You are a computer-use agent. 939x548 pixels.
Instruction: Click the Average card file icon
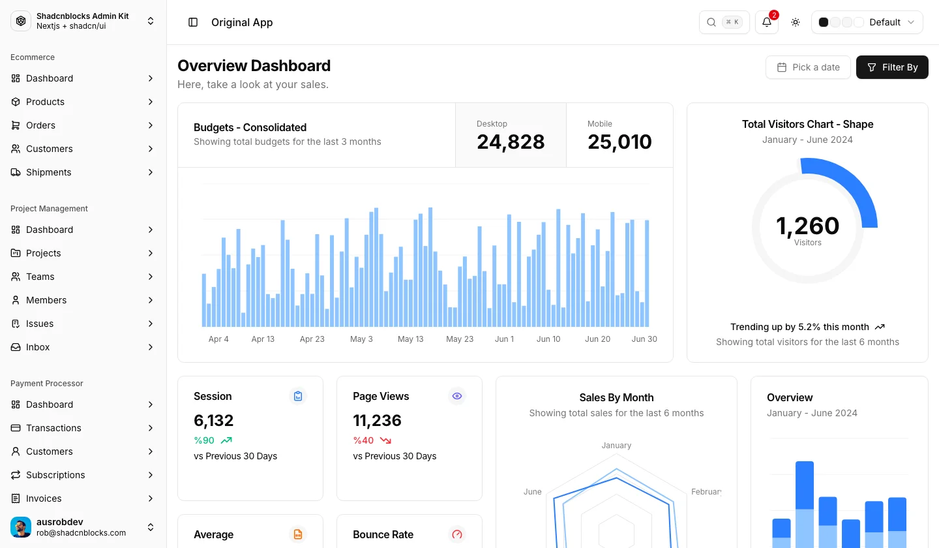click(x=298, y=534)
